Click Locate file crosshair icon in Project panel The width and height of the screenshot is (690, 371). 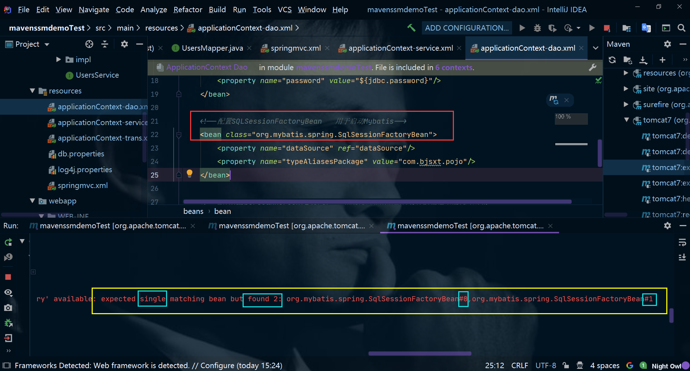pos(89,44)
